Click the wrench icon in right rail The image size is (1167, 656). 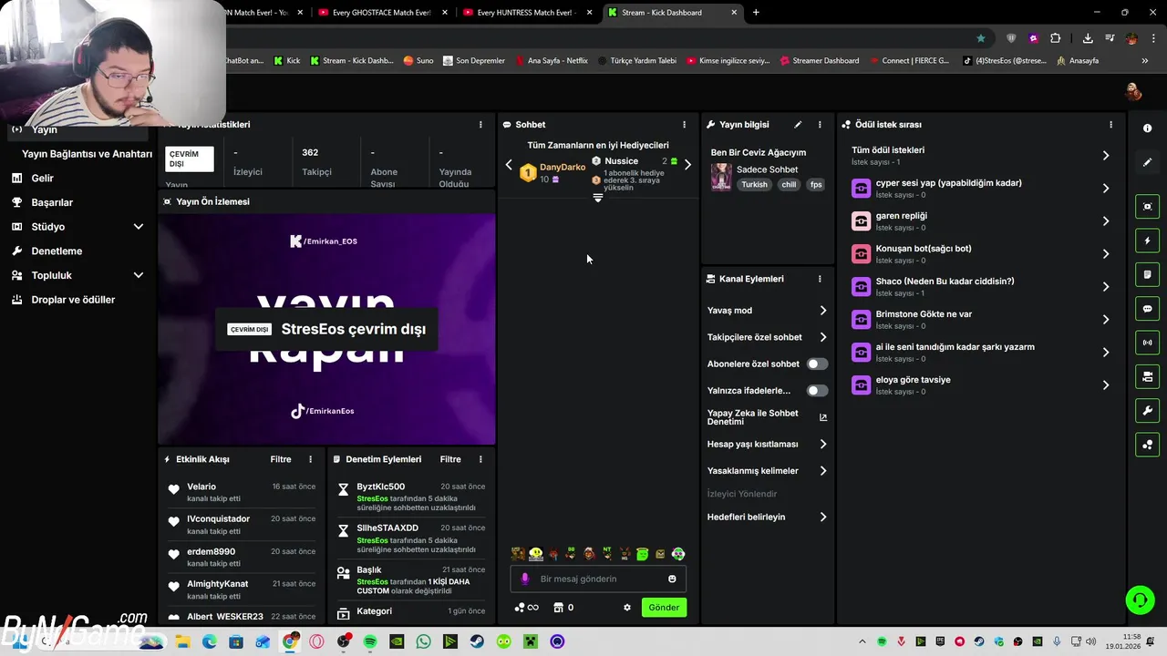coord(1147,411)
